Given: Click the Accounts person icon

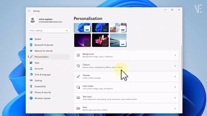Looking at the screenshot, I should click(31, 69).
